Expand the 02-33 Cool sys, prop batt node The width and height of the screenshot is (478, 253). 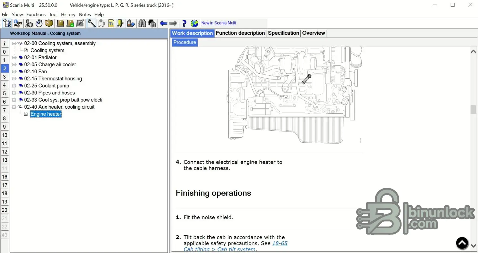pos(14,100)
